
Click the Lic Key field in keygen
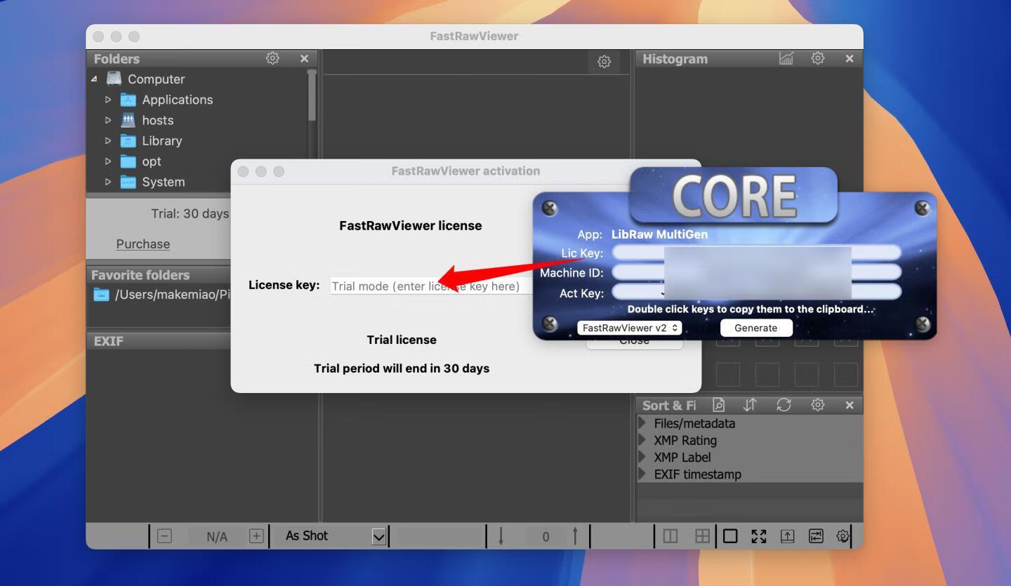pos(756,252)
